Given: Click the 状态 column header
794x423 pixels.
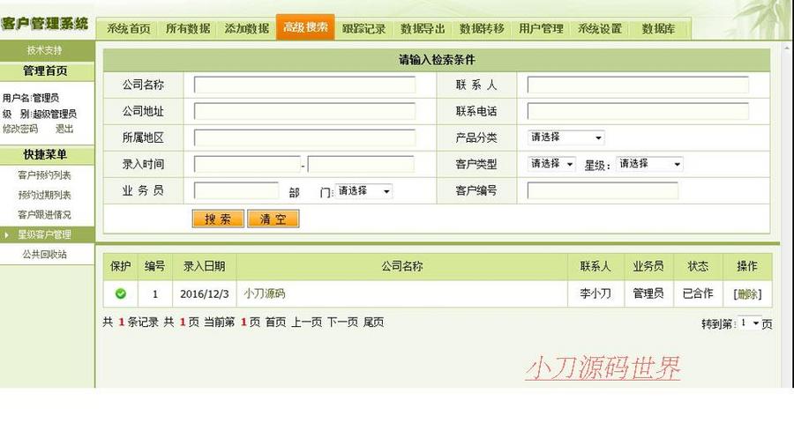Looking at the screenshot, I should (698, 266).
